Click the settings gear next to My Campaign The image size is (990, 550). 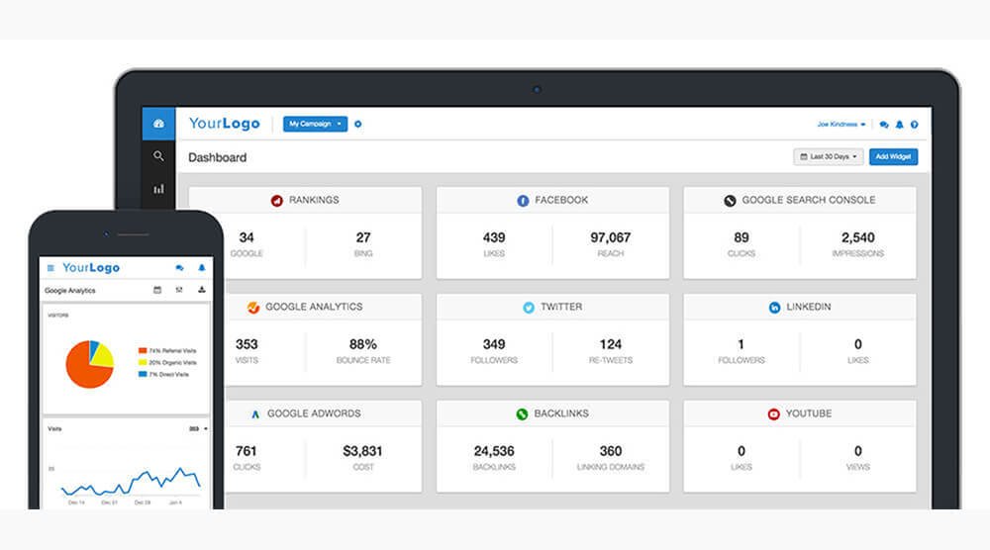pos(358,125)
